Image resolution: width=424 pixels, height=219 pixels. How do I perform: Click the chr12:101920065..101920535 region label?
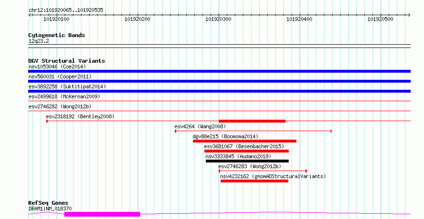66,10
